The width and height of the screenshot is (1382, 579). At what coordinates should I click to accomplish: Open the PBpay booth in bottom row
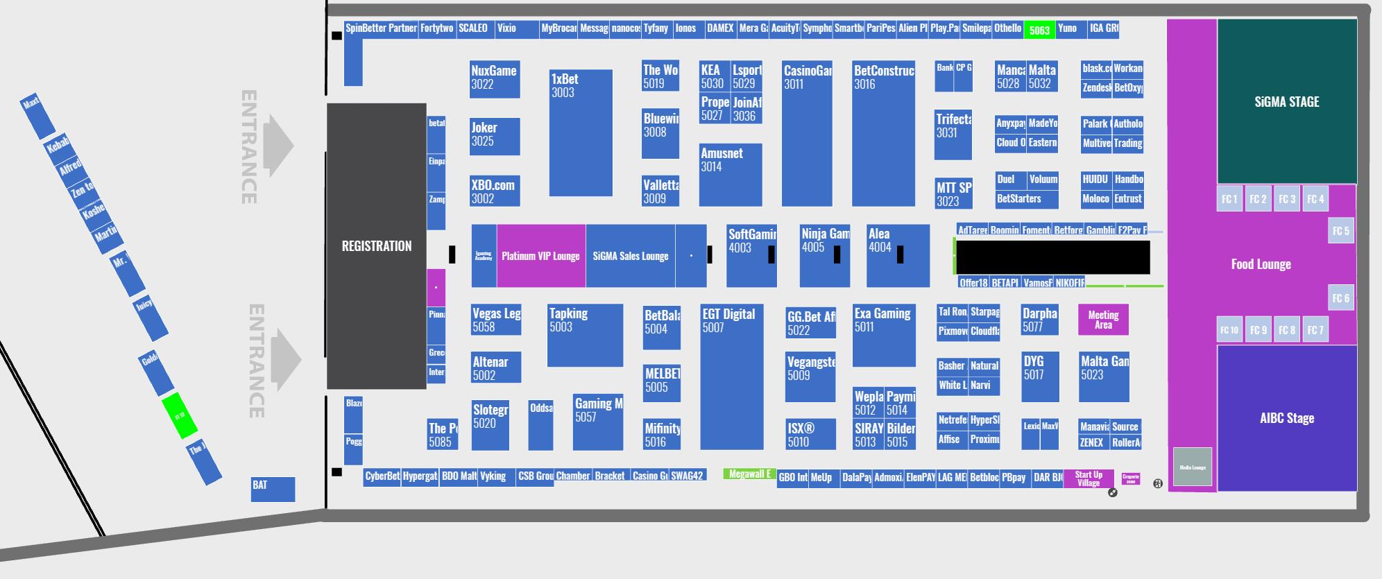tap(1015, 478)
